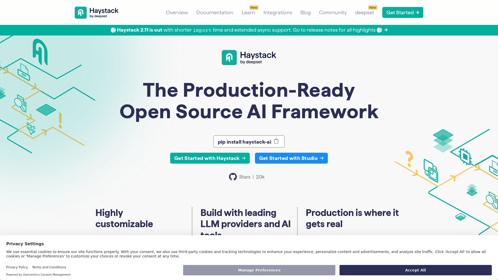Click the arrow on Get Started with Studio
This screenshot has width=498, height=280.
[322, 158]
